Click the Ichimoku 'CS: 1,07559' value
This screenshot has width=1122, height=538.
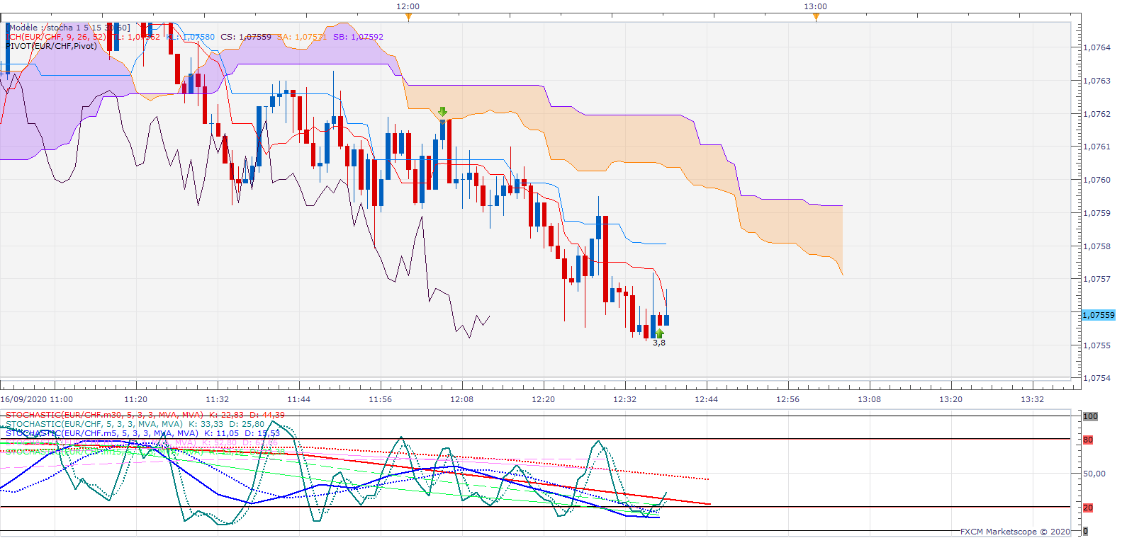point(246,37)
